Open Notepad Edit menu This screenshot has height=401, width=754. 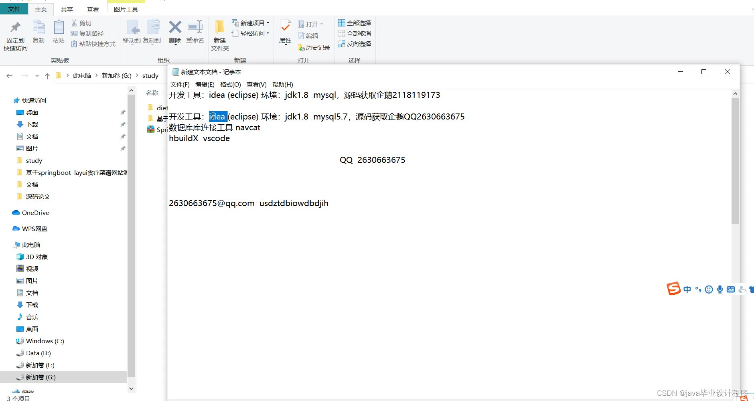(x=205, y=85)
